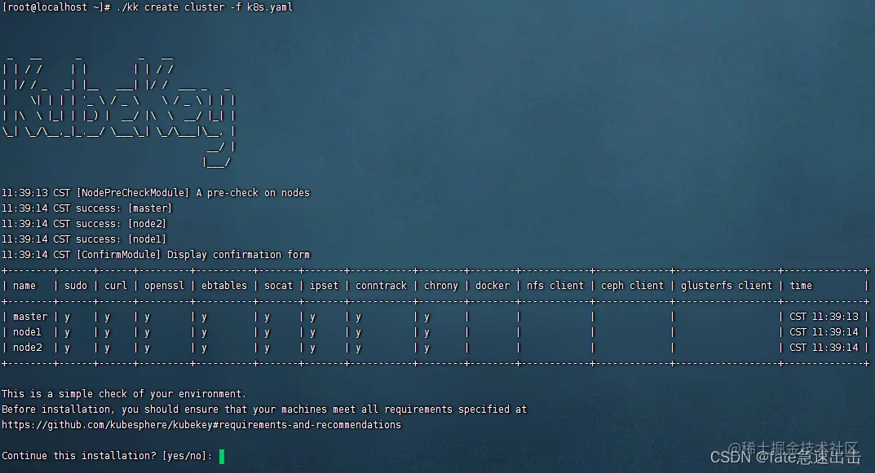The image size is (875, 473).
Task: Click the 'y' under socat in master row
Action: [267, 317]
